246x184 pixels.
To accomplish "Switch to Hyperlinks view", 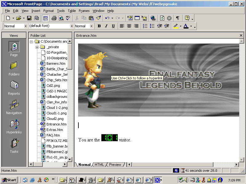I will [x=14, y=127].
